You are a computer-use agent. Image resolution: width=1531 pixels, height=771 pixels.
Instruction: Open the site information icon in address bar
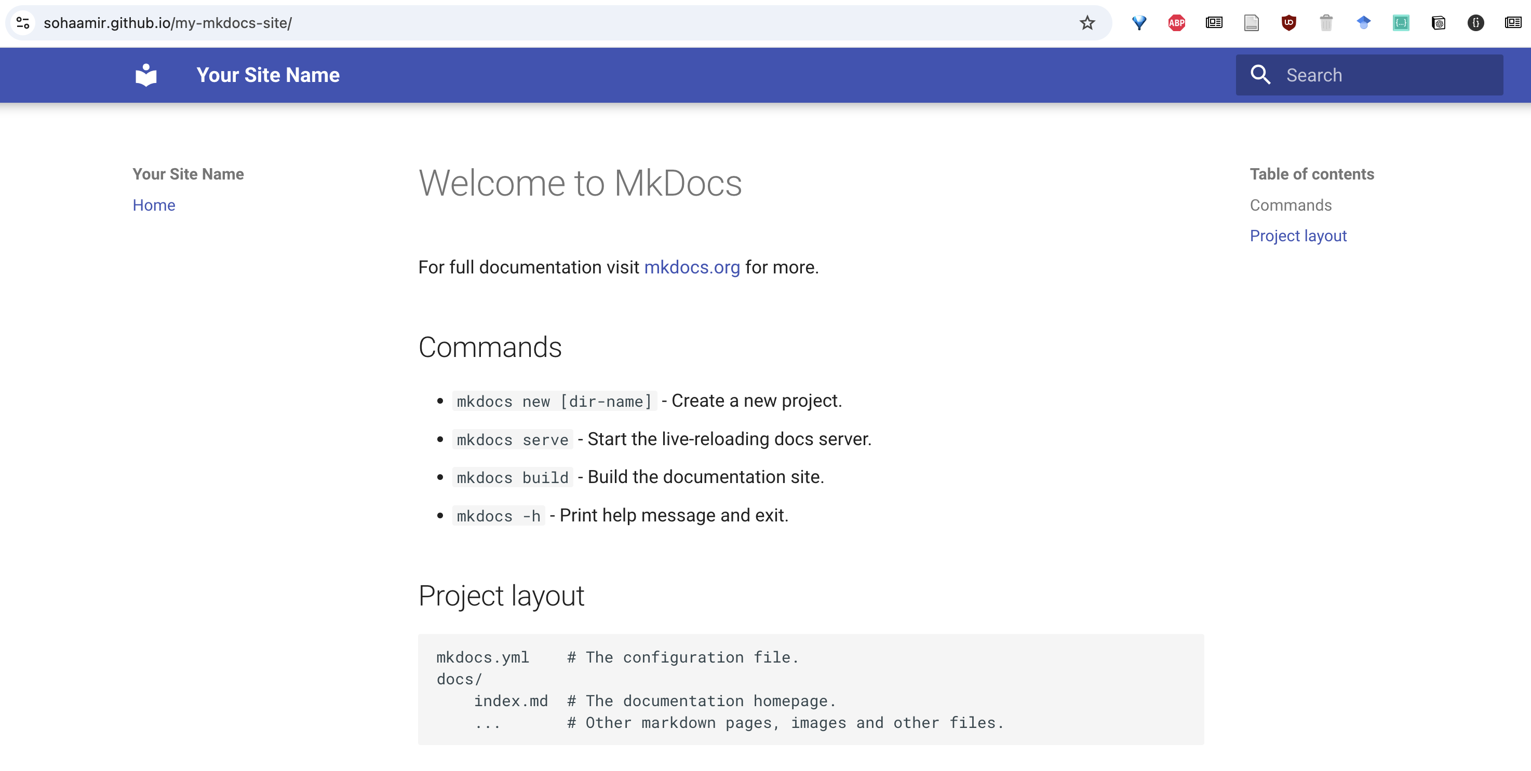coord(23,23)
